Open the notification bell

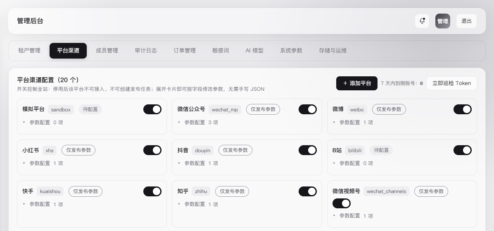pos(422,21)
